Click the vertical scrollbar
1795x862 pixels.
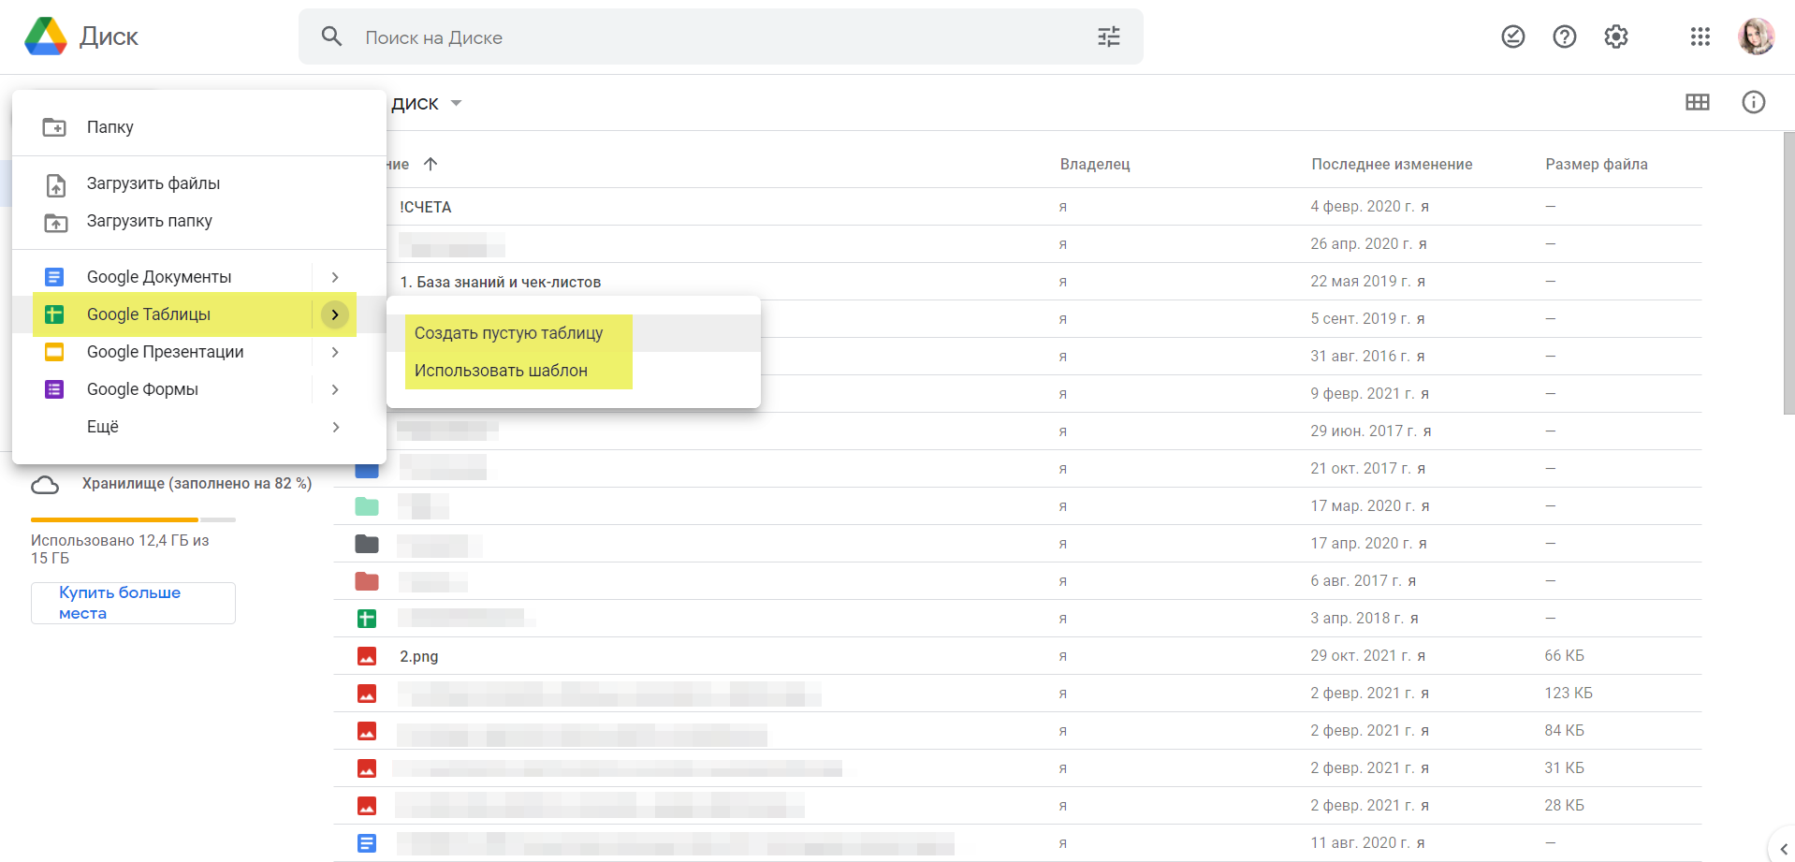point(1788,273)
